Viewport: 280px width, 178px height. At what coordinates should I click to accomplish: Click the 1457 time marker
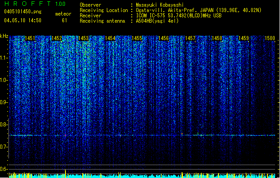point(191,38)
